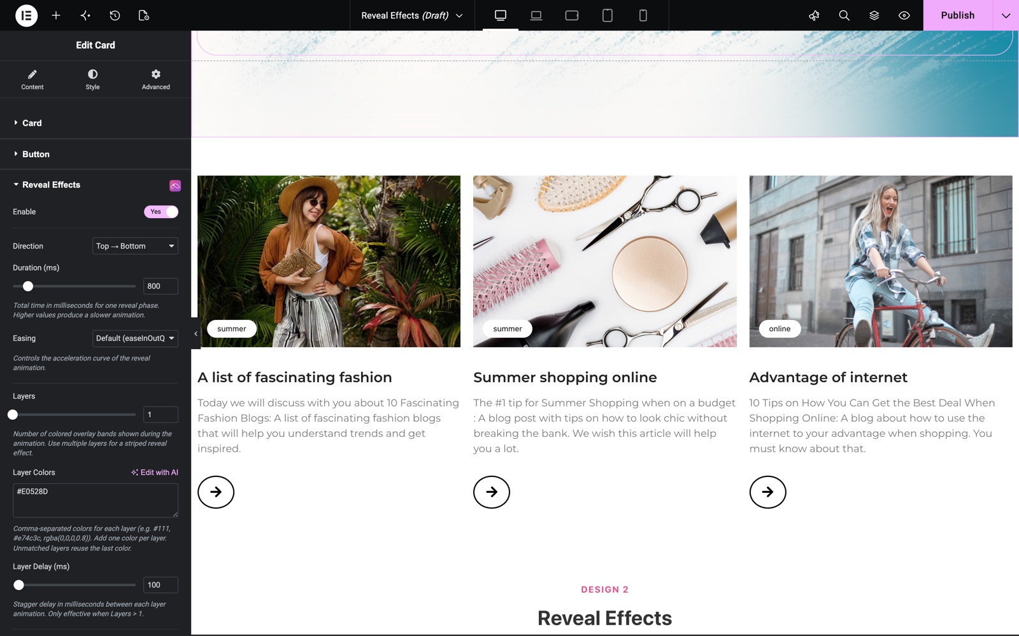
Task: Open the Publish options arrow
Action: [1006, 15]
